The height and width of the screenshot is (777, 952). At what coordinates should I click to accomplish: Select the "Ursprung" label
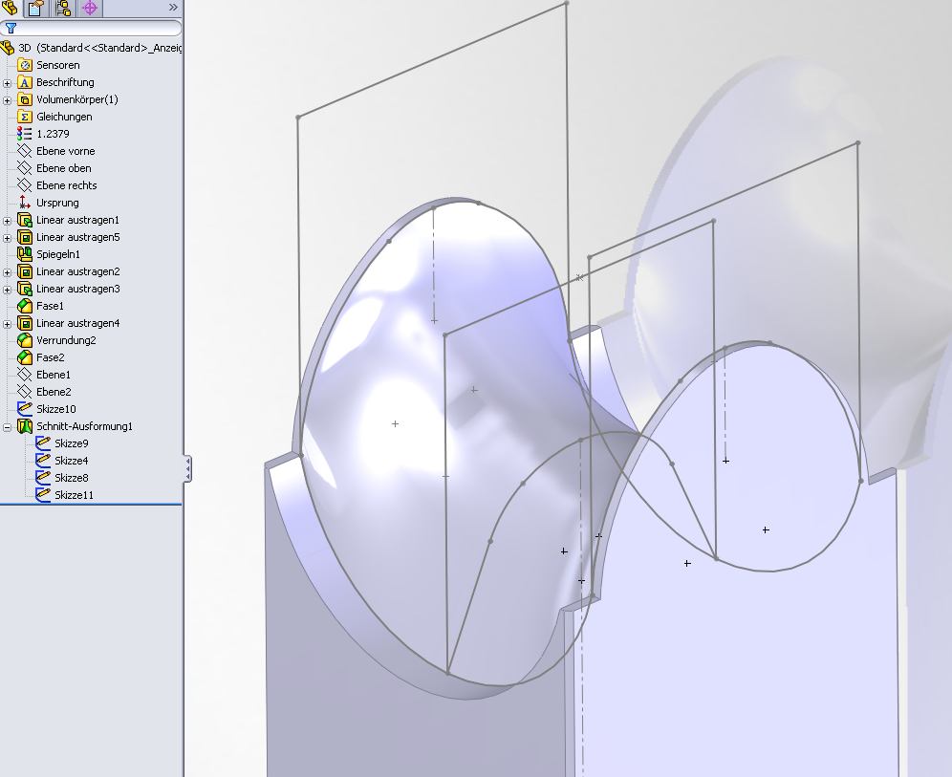click(57, 203)
